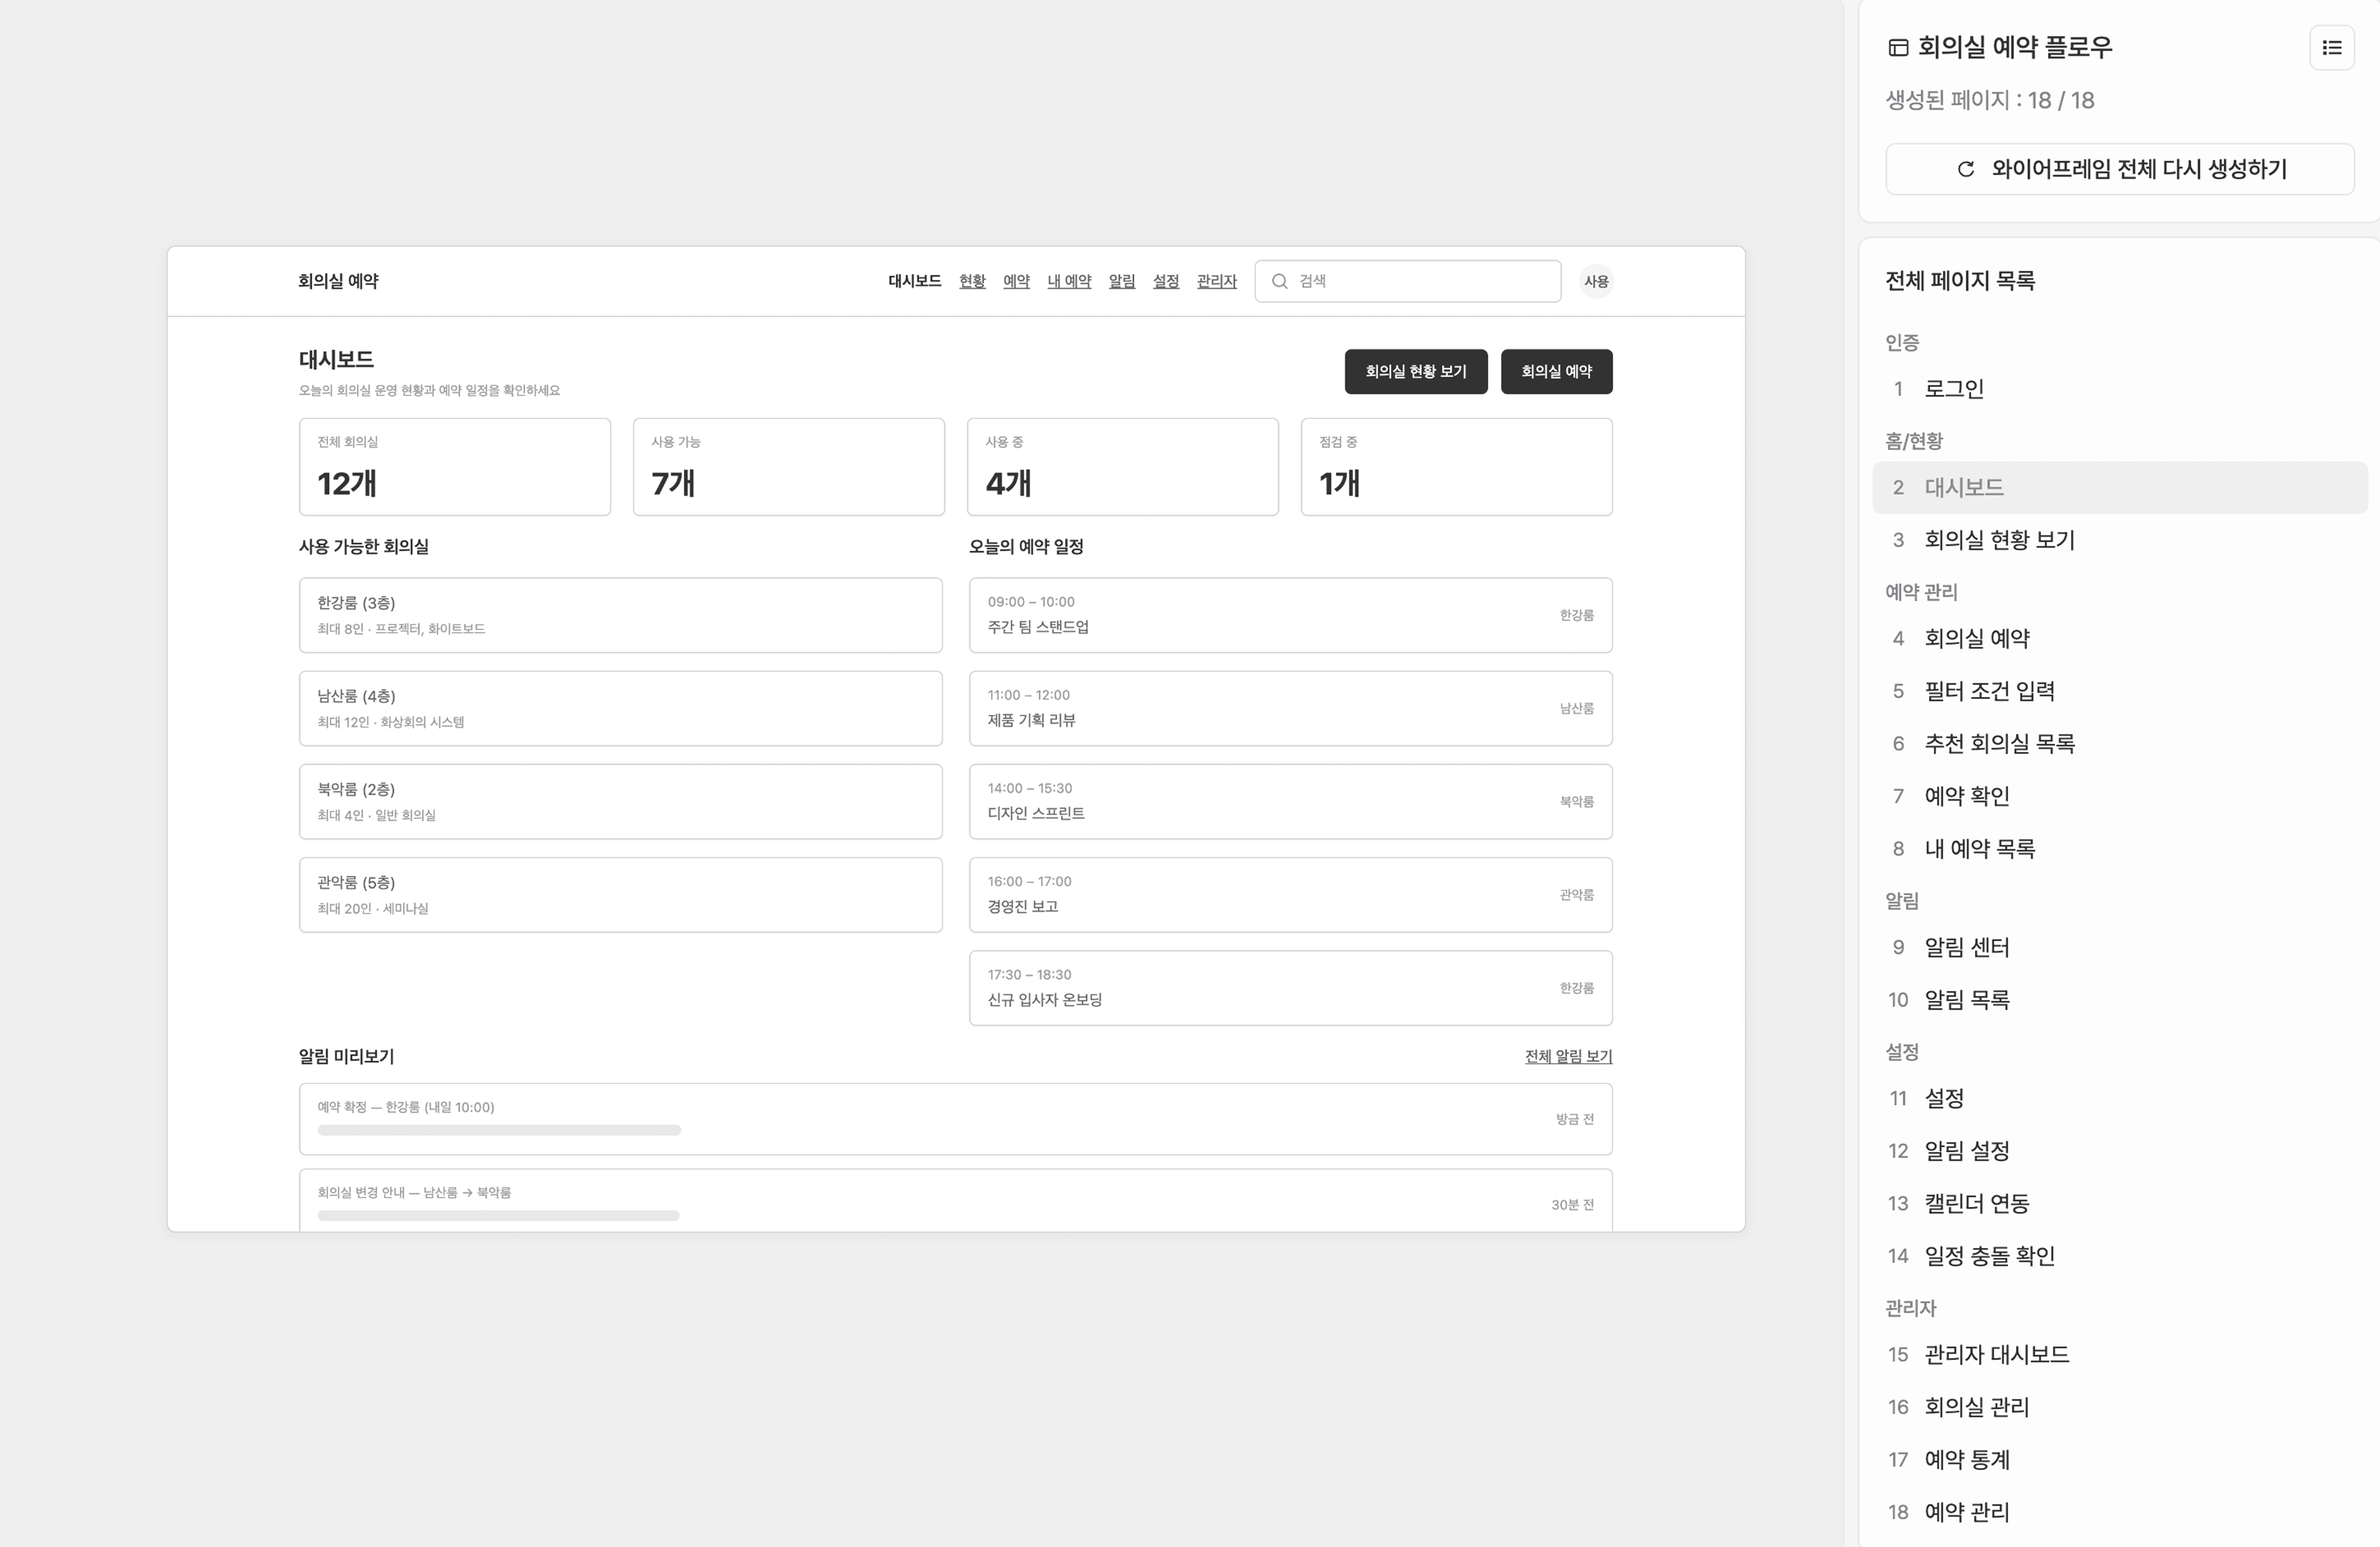Click the layout icon beside 회의실 예약 플로우
The height and width of the screenshot is (1547, 2380).
[x=1897, y=48]
